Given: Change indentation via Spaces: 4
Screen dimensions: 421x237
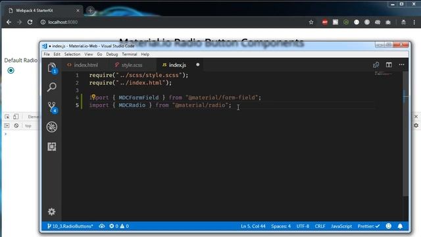Looking at the screenshot, I should pos(281,226).
